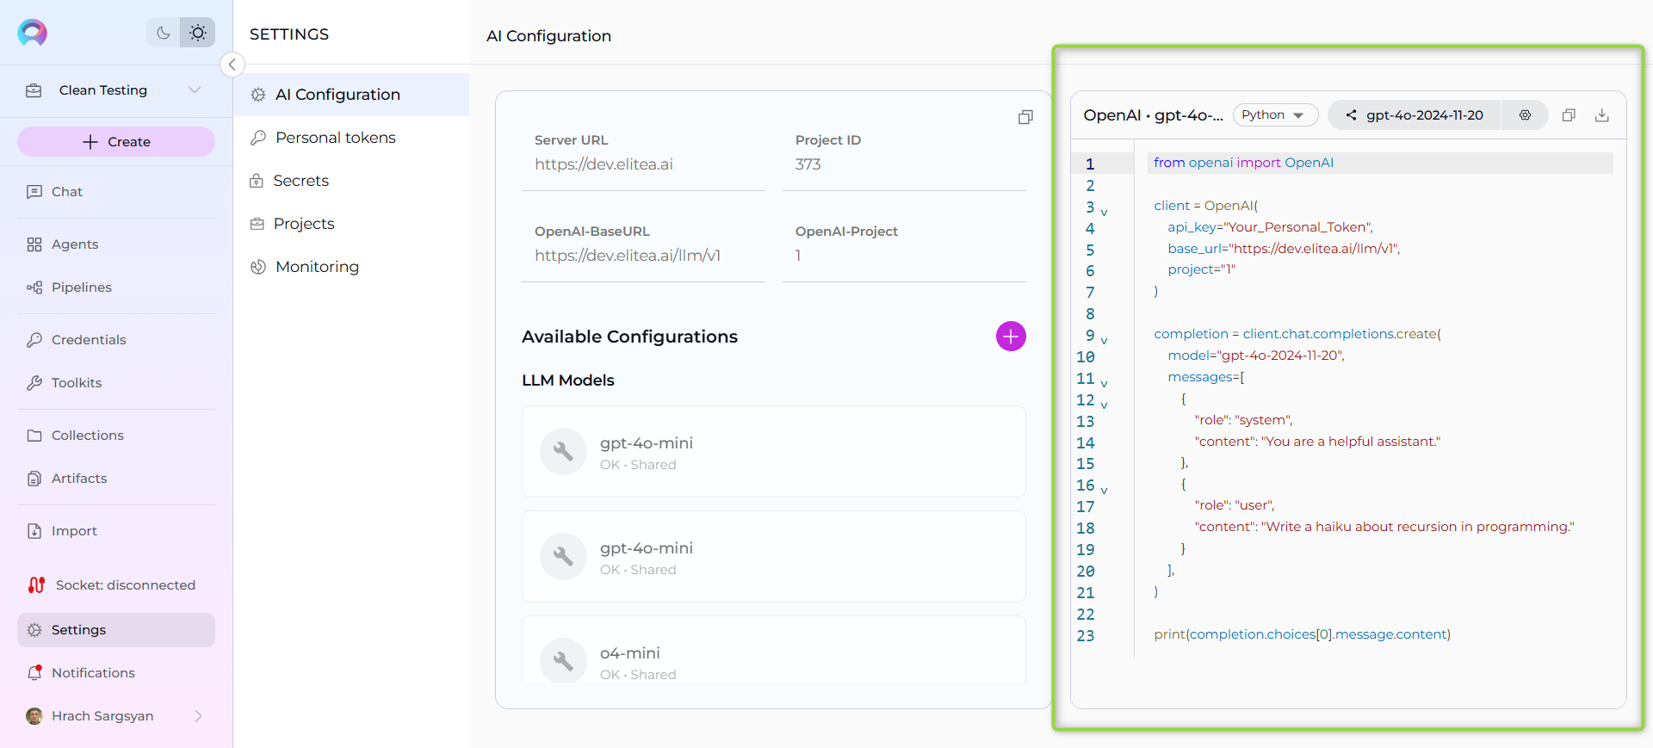
Task: Add a new configuration with plus button
Action: pyautogui.click(x=1011, y=337)
